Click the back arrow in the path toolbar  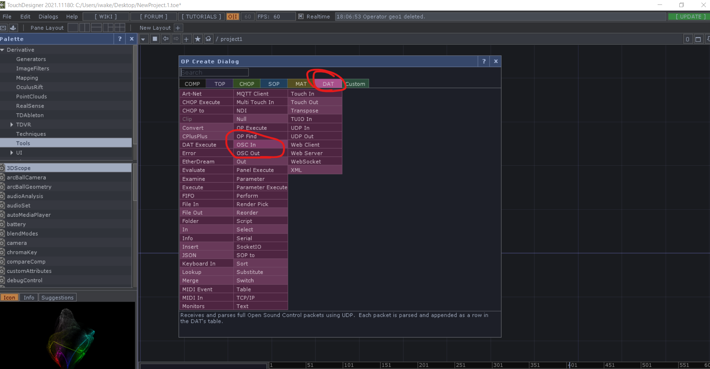coord(165,39)
